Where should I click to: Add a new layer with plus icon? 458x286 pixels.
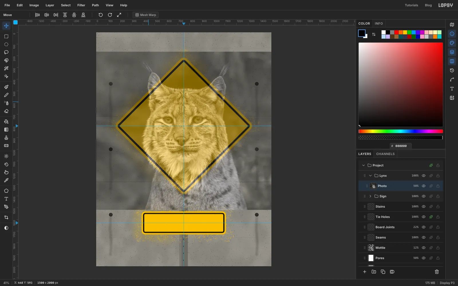point(364,272)
